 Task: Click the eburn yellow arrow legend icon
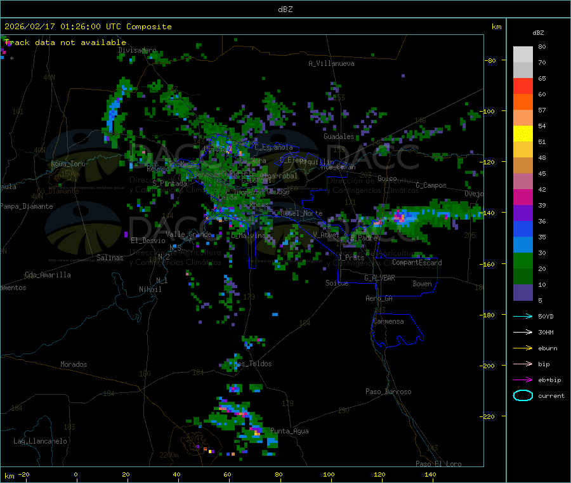(523, 348)
